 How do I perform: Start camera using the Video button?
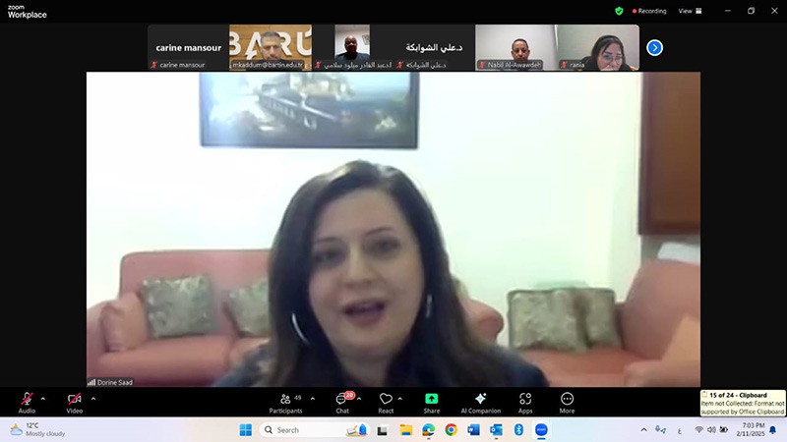pos(74,400)
